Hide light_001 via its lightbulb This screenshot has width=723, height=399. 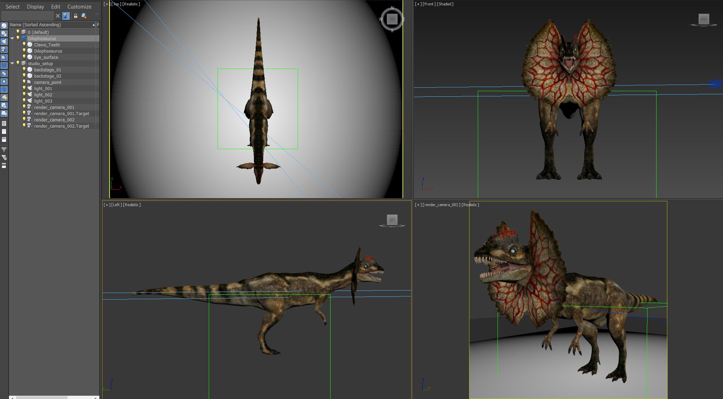point(24,88)
